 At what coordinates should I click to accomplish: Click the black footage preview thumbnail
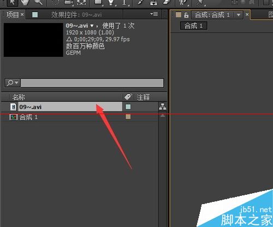tap(33, 40)
